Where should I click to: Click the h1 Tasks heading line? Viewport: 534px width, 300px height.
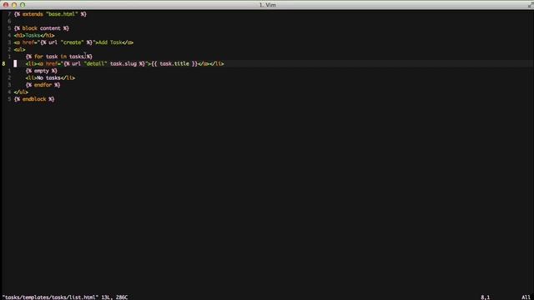34,35
